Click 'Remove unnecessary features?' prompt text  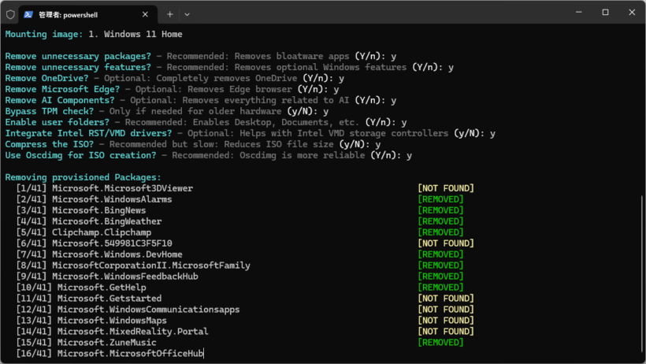click(78, 67)
